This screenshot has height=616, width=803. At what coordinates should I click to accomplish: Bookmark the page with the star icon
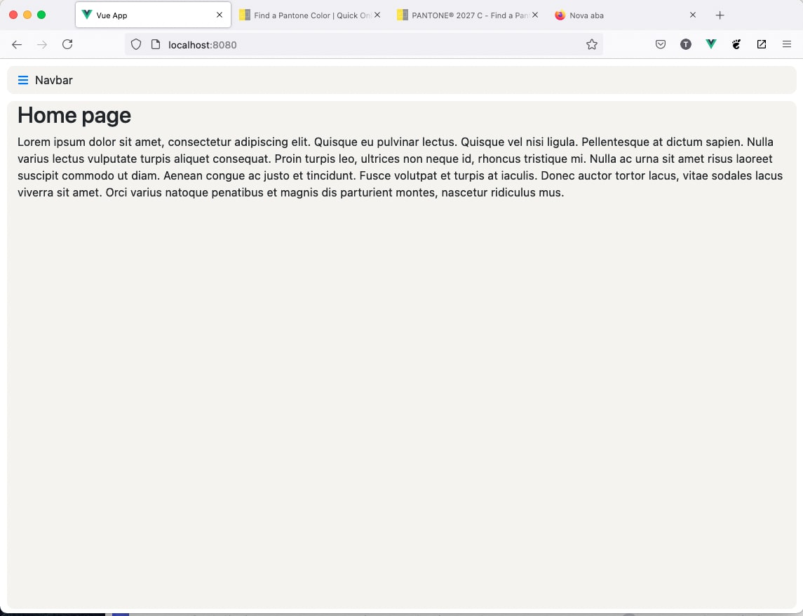tap(591, 43)
